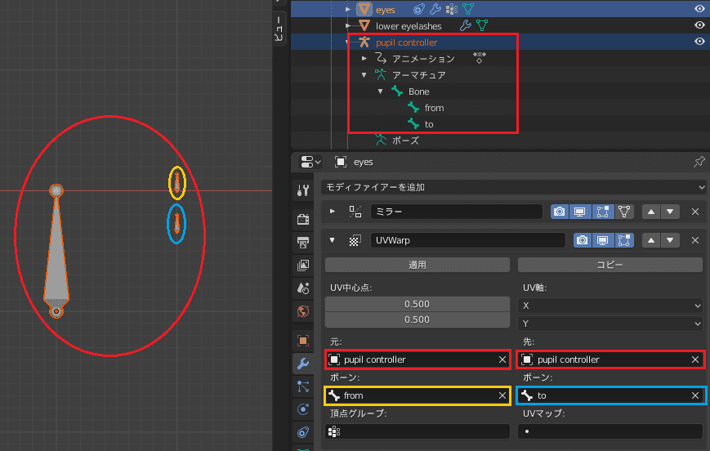Toggle UVWarp modifier viewport display

tap(603, 240)
